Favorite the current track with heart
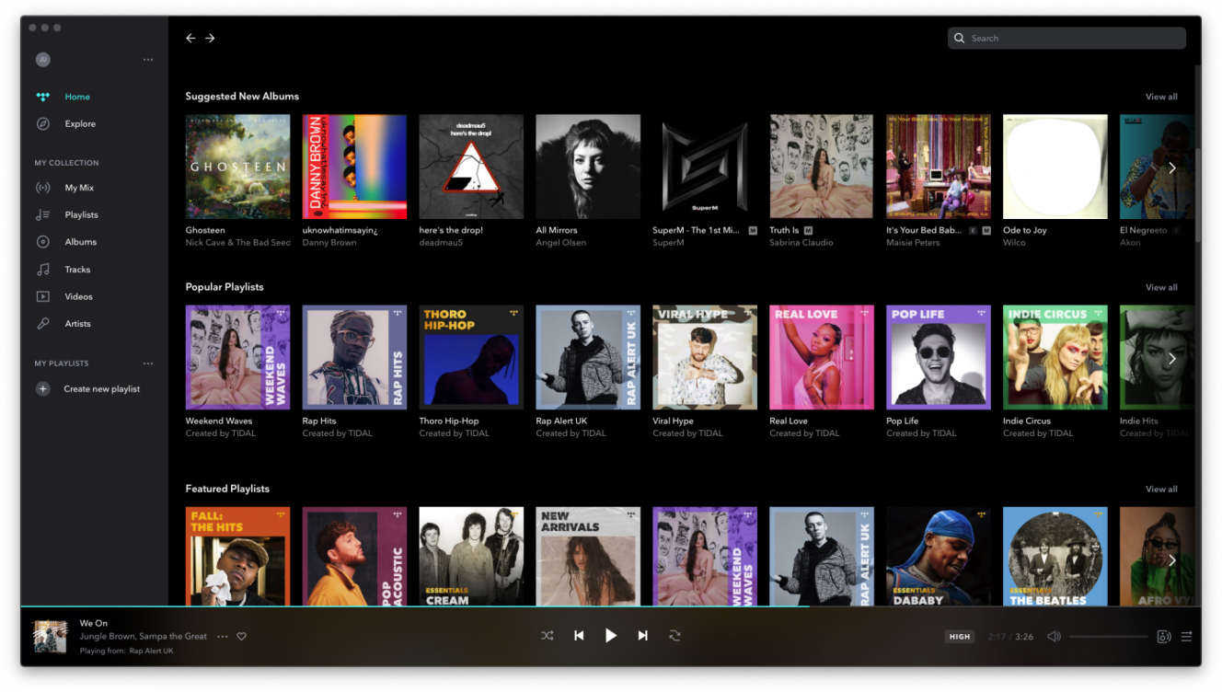The width and height of the screenshot is (1222, 692). tap(242, 637)
